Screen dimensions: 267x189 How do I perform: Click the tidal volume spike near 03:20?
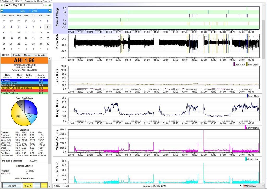[203, 141]
